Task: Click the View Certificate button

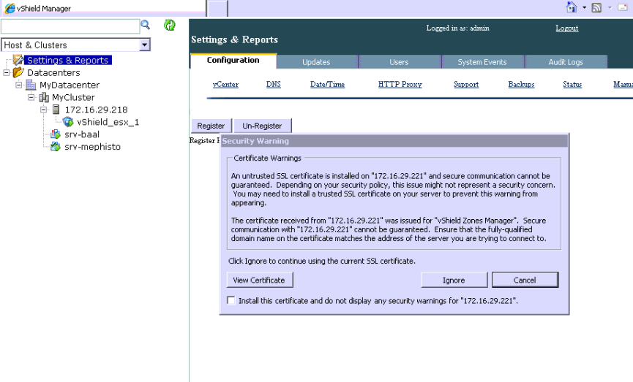Action: 259,280
